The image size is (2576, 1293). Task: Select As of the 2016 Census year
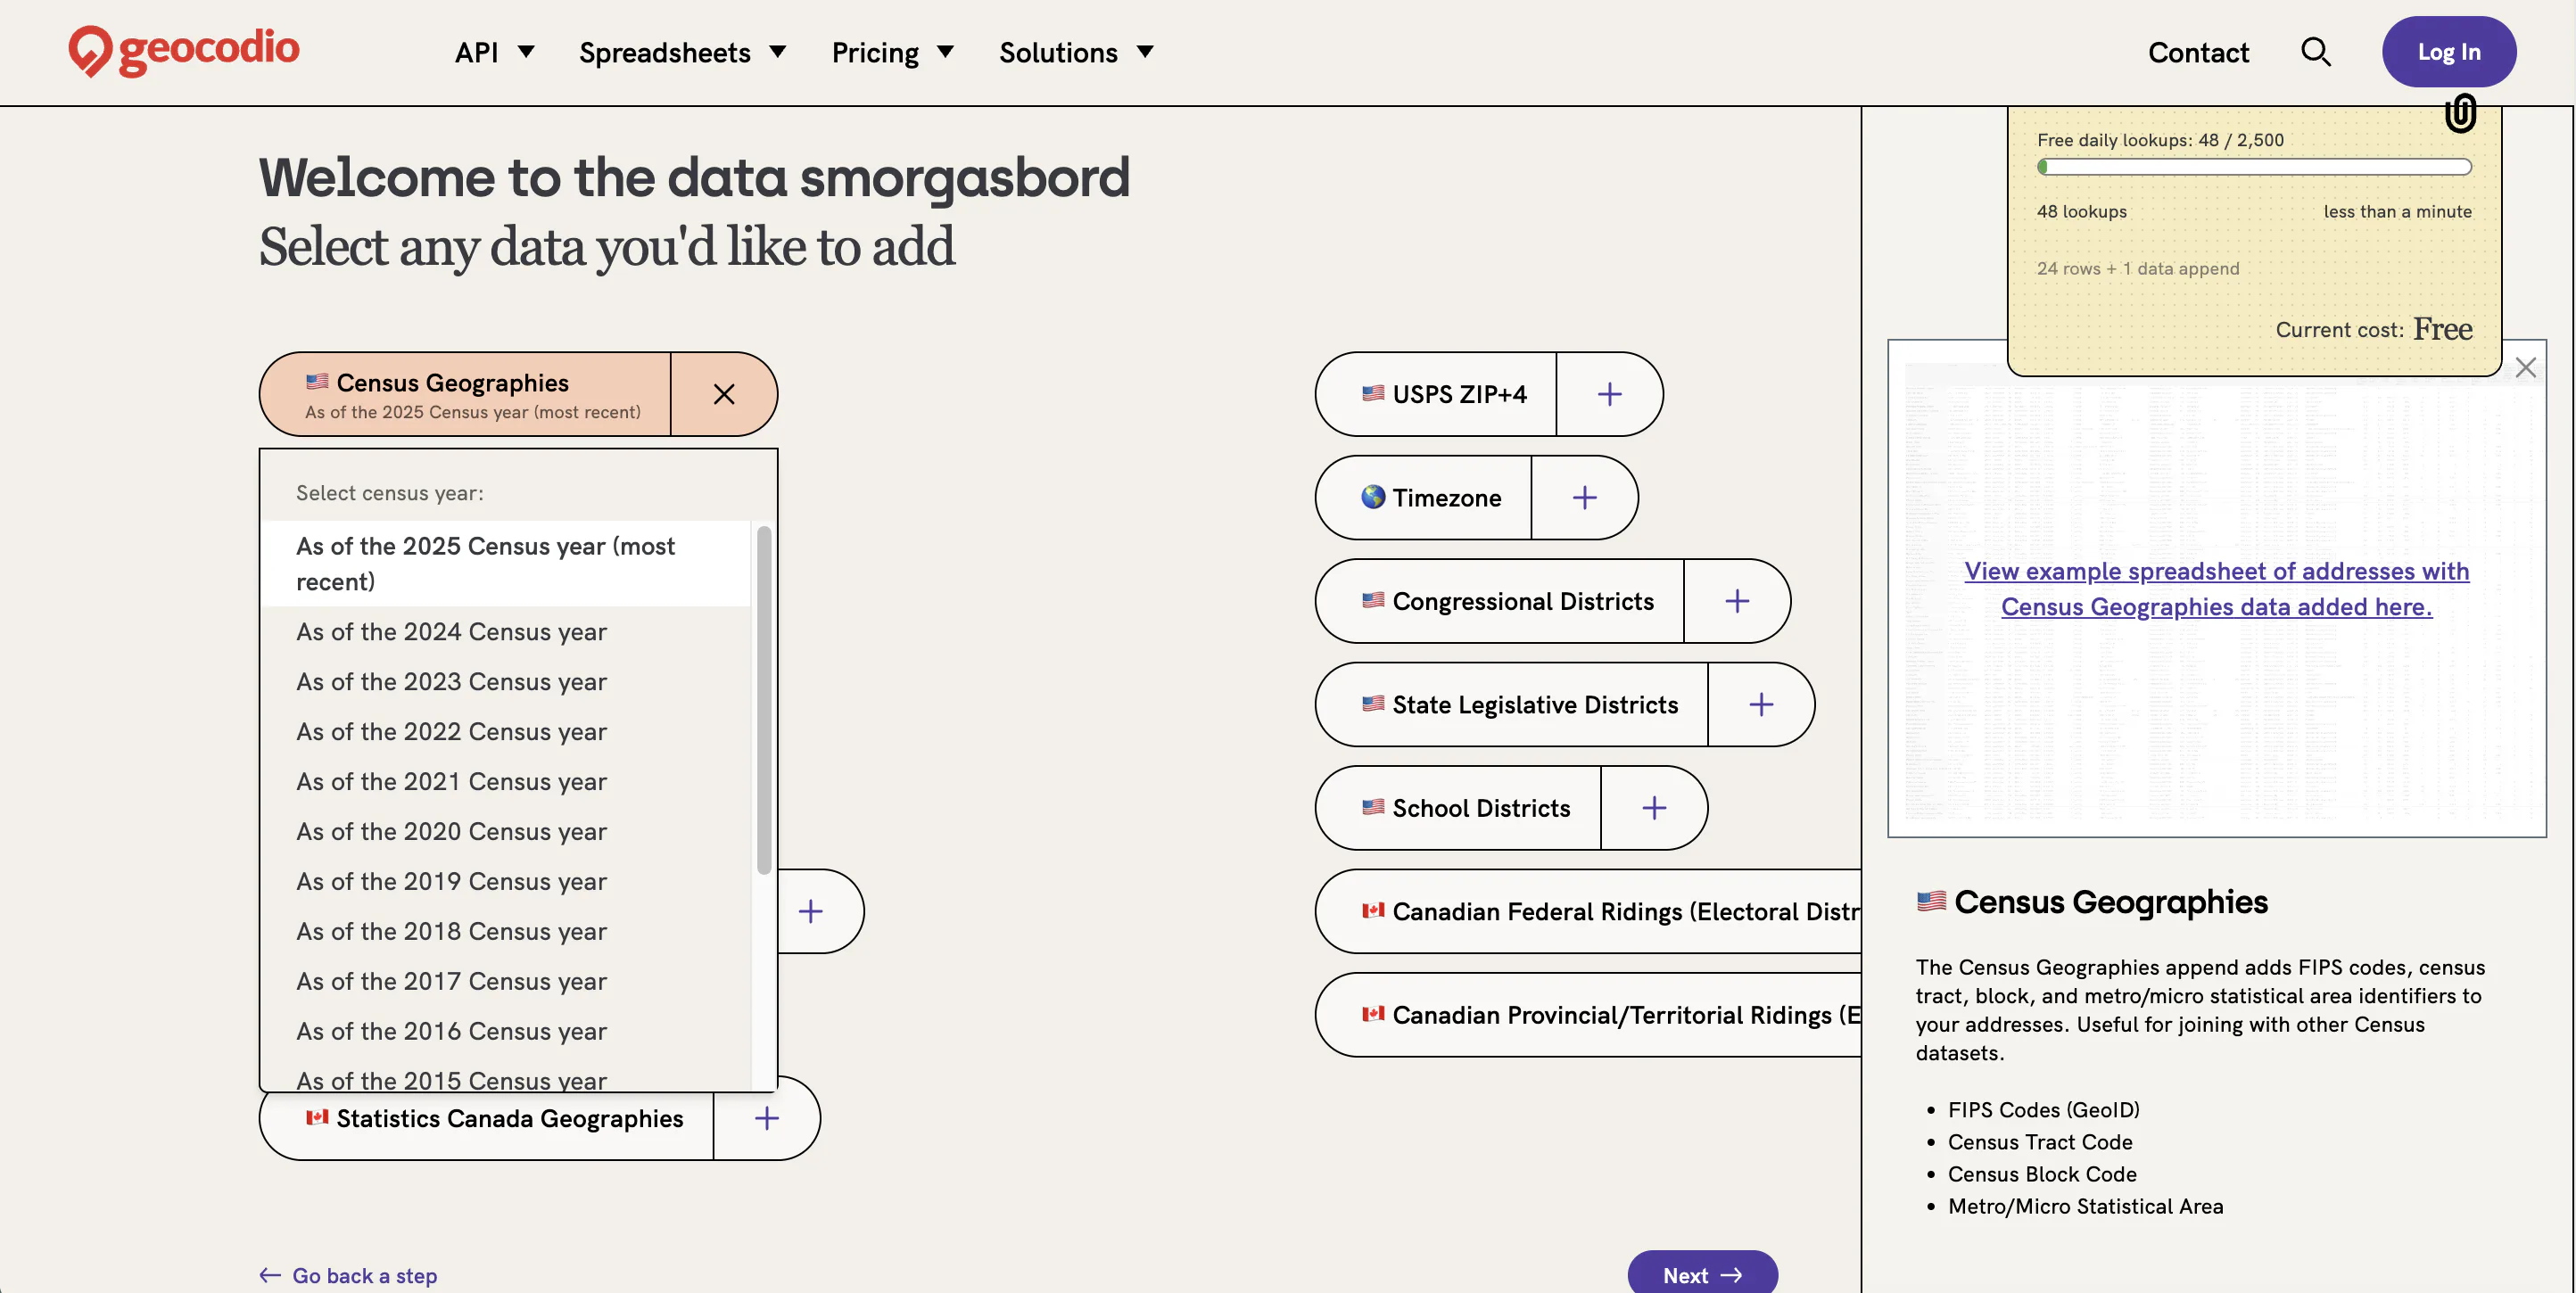pyautogui.click(x=506, y=1032)
